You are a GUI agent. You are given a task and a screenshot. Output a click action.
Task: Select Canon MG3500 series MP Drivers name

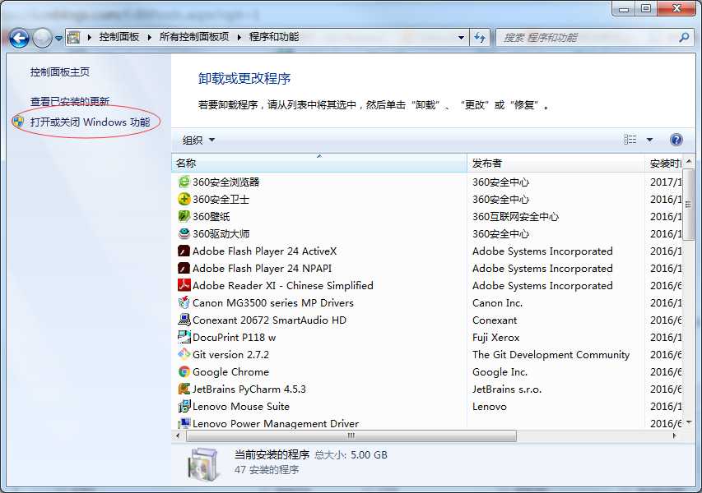(273, 303)
